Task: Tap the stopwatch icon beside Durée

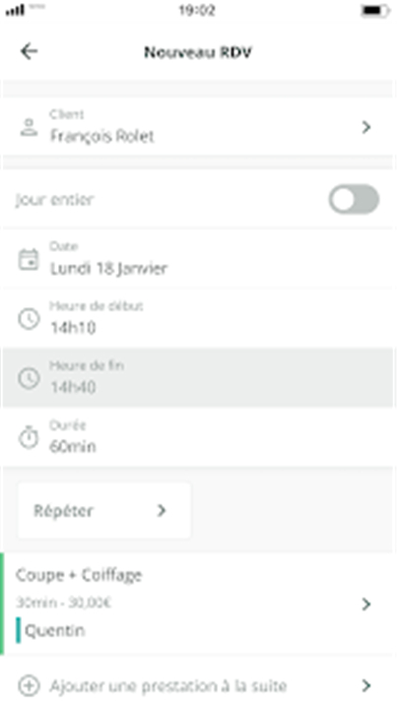Action: click(29, 437)
